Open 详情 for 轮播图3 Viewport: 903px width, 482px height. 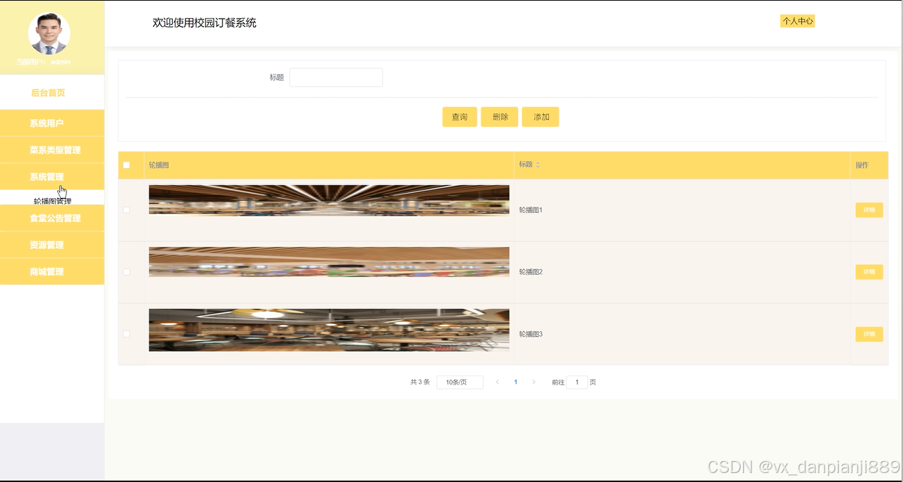[869, 334]
